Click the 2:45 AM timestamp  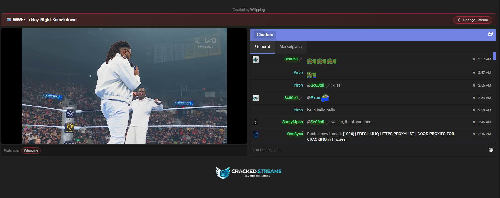coord(484,134)
